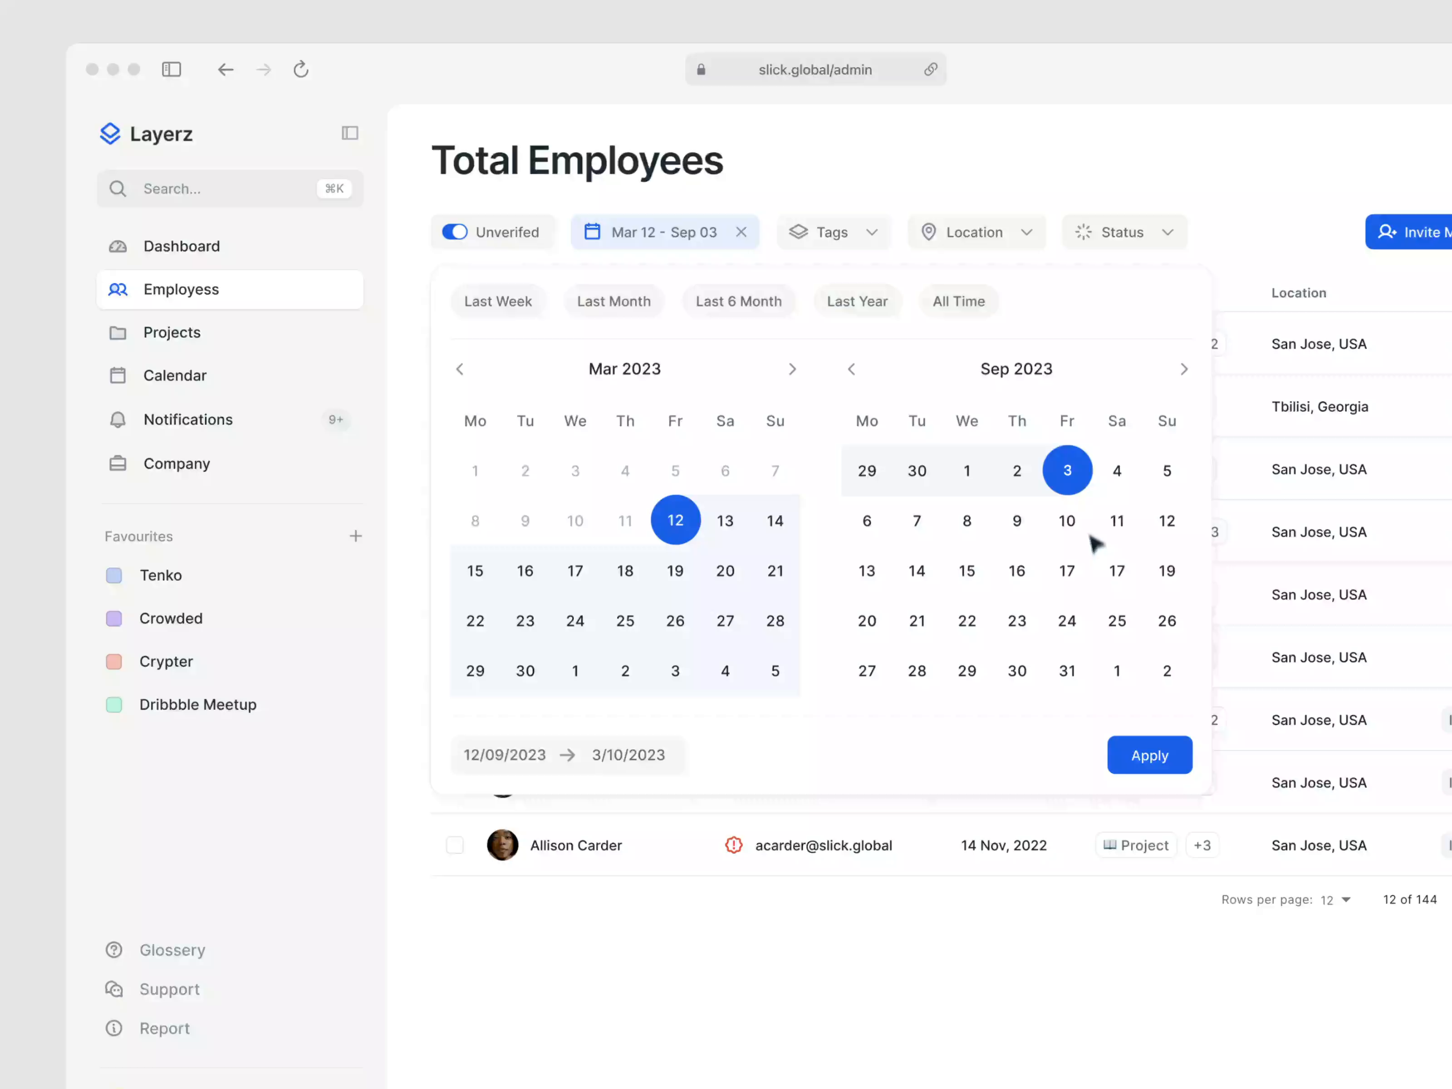
Task: Expand the Status filter dropdown
Action: [x=1124, y=232]
